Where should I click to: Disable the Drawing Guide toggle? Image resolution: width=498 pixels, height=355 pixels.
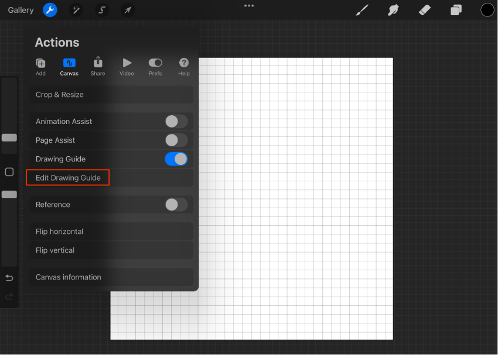[x=176, y=159]
